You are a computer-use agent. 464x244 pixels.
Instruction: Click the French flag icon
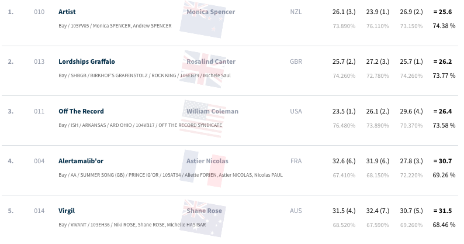click(x=203, y=169)
